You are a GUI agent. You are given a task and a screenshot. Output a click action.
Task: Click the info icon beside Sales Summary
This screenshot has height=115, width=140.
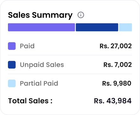(x=81, y=15)
